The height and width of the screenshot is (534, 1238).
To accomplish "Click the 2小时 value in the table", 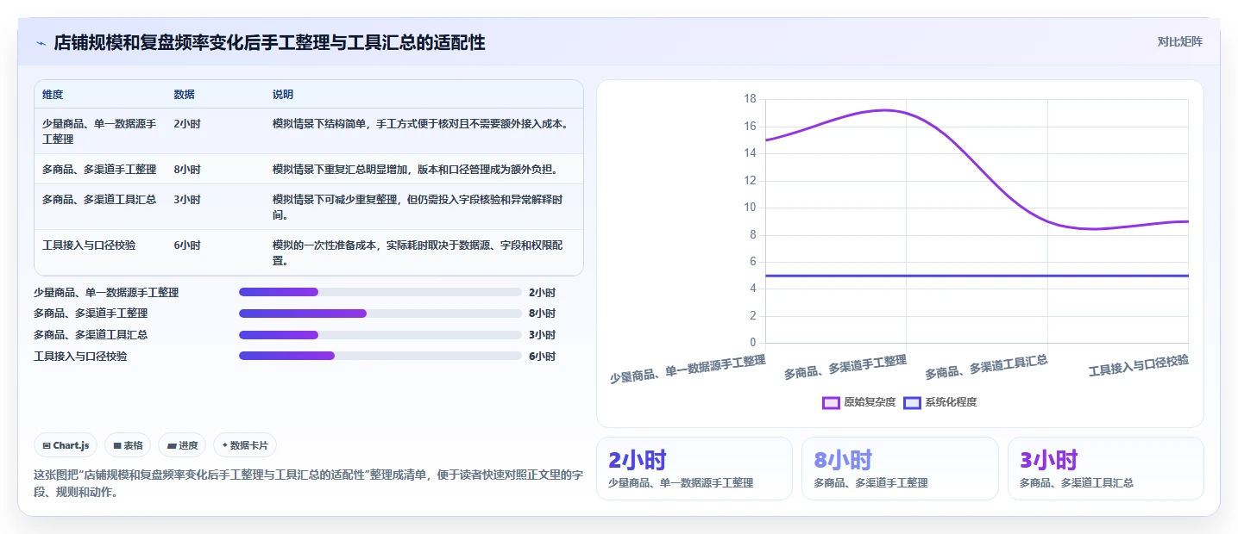I will point(187,124).
